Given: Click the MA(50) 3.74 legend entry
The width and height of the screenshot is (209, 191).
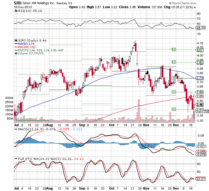Looking at the screenshot, I should click(x=26, y=44).
